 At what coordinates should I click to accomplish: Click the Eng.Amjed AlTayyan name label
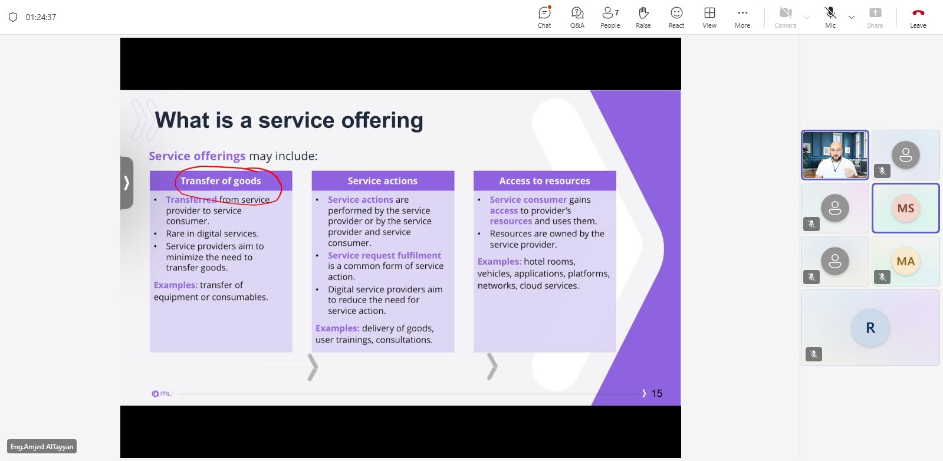click(x=42, y=447)
